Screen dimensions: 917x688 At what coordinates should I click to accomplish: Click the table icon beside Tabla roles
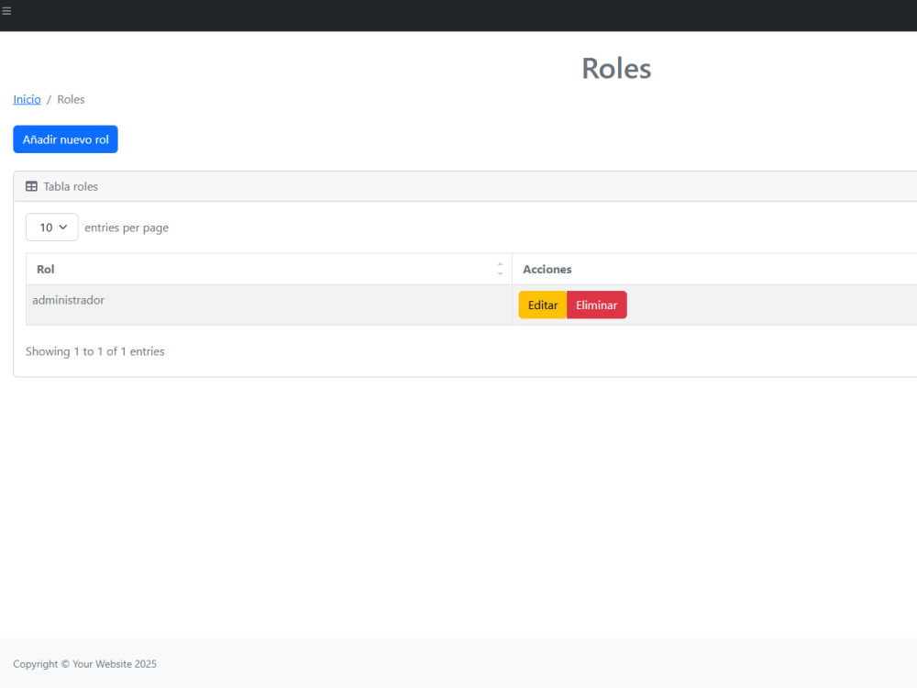pyautogui.click(x=31, y=186)
